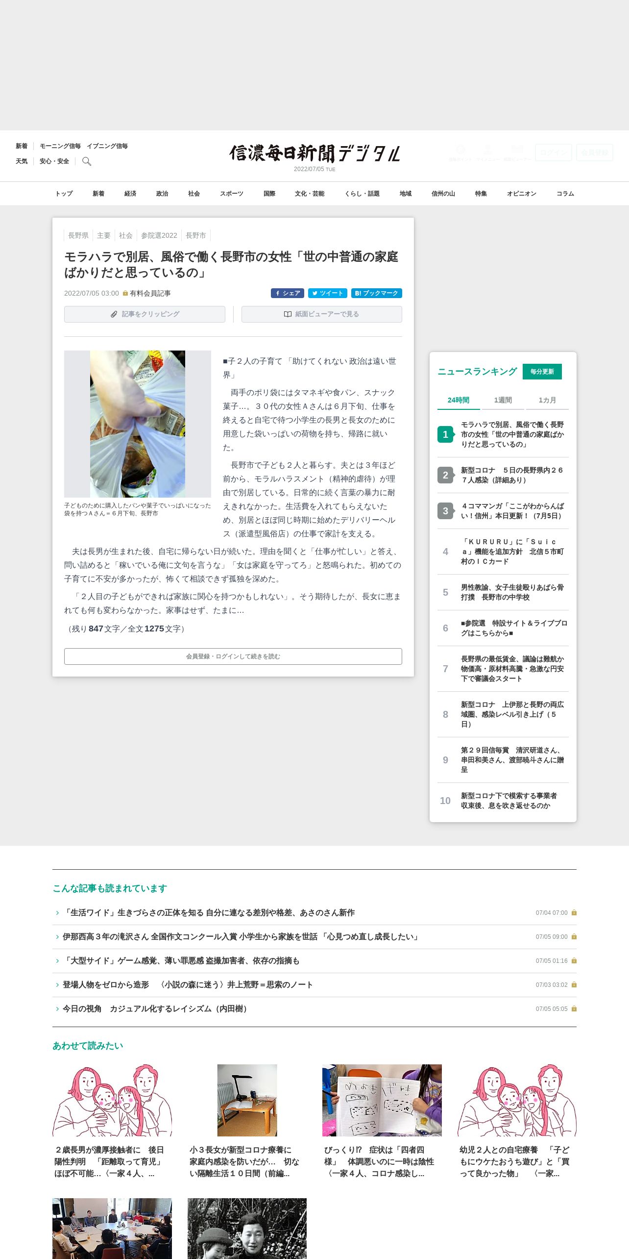Select 政治 navigation item
The image size is (629, 1259).
[x=162, y=194]
